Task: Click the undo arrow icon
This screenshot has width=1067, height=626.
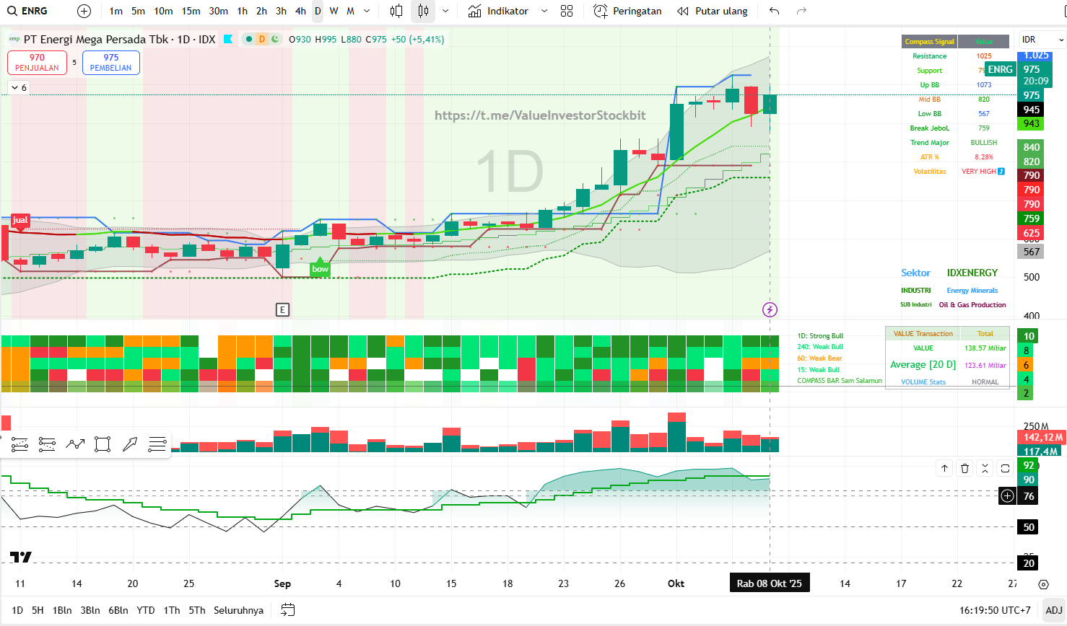Action: click(x=775, y=11)
